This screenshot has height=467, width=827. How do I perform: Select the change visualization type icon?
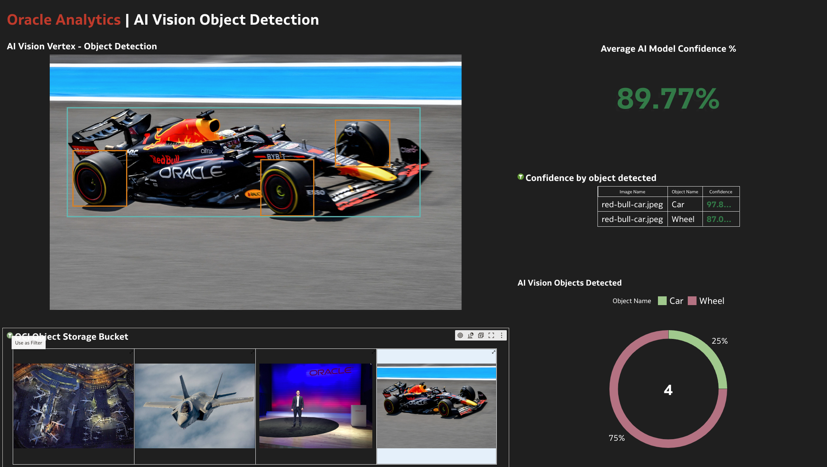tap(470, 335)
